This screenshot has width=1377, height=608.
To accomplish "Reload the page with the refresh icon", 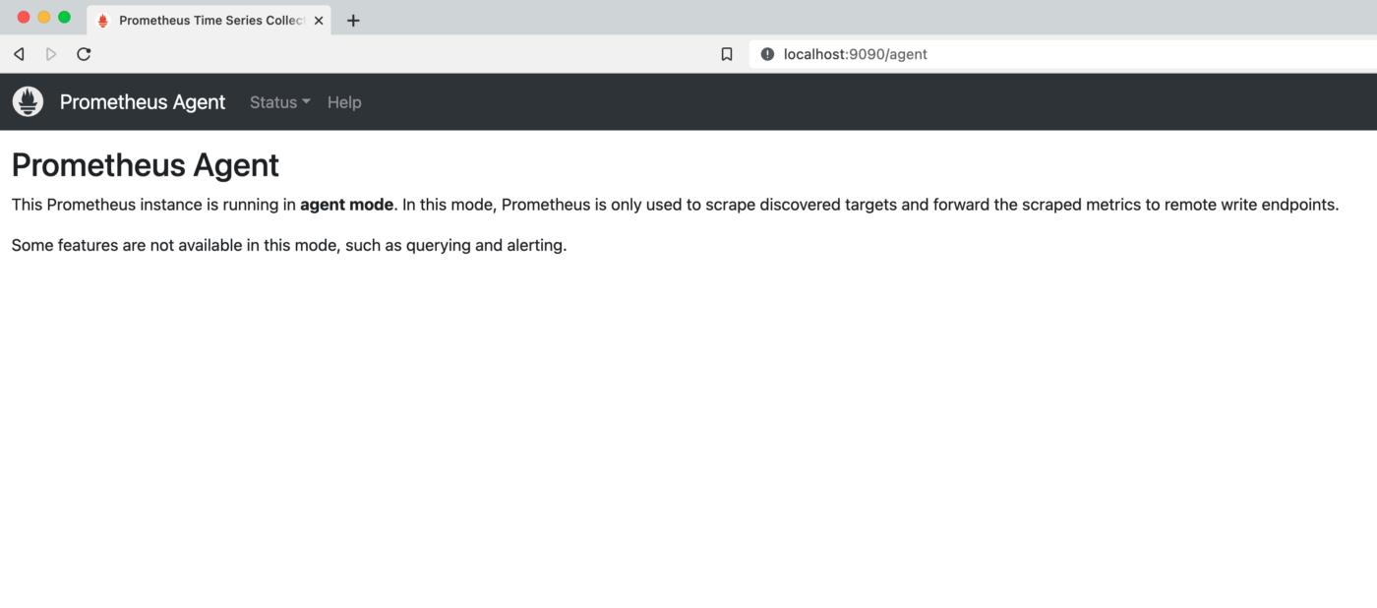I will (x=84, y=54).
